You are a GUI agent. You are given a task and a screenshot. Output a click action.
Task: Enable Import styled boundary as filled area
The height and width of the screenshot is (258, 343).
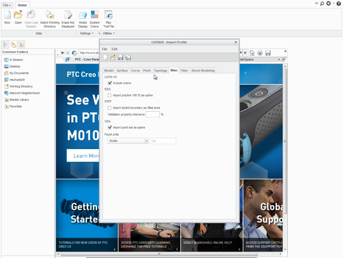click(x=109, y=108)
